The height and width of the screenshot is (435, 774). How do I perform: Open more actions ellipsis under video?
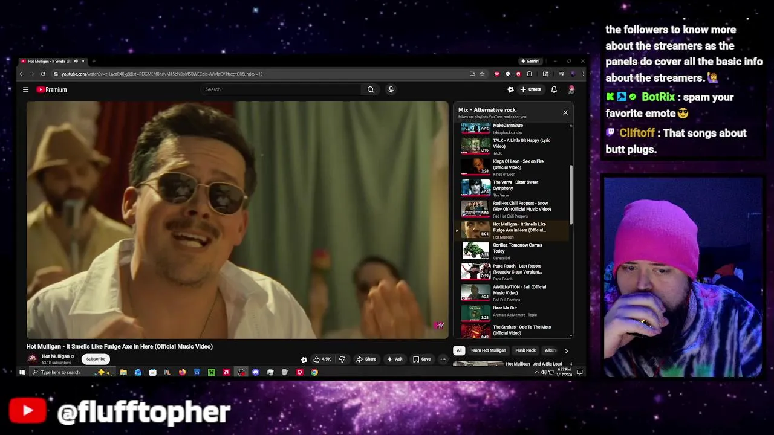pos(443,359)
